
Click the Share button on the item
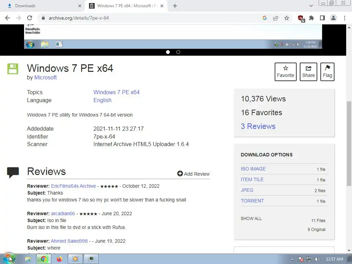point(308,72)
